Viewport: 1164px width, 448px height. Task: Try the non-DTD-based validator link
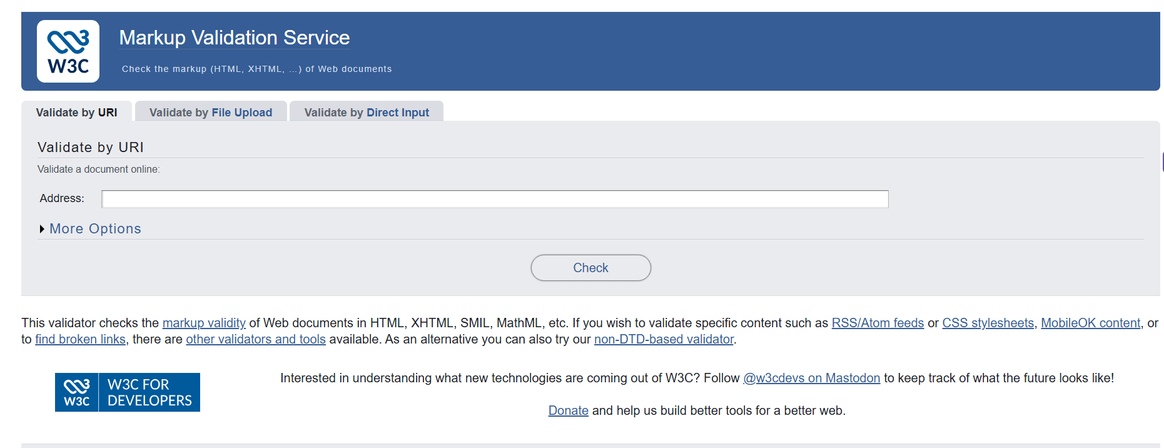click(x=664, y=339)
